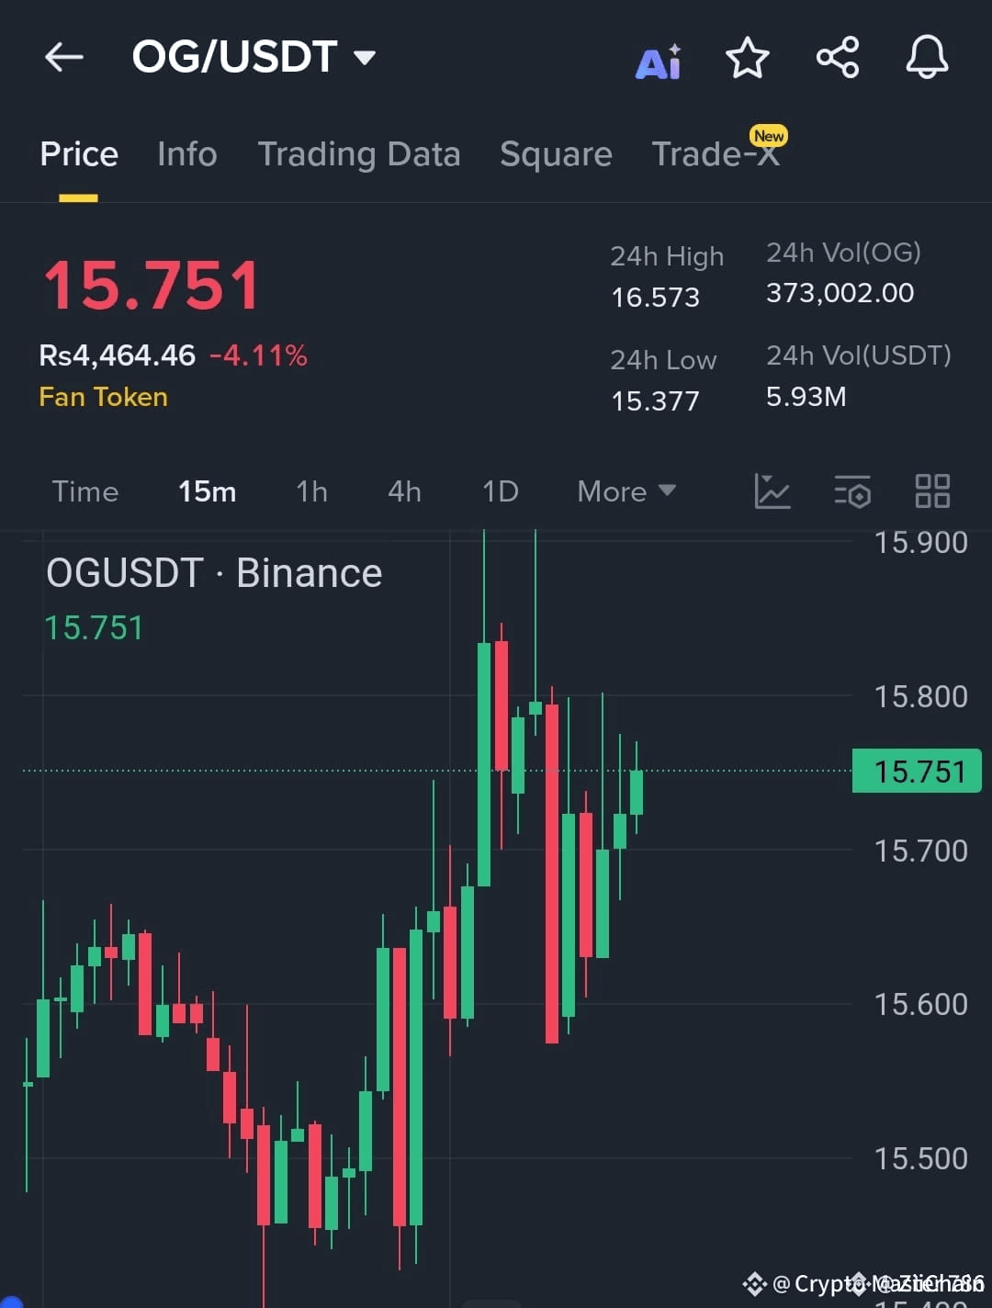The width and height of the screenshot is (992, 1308).
Task: Switch to the Square tab
Action: 556,154
